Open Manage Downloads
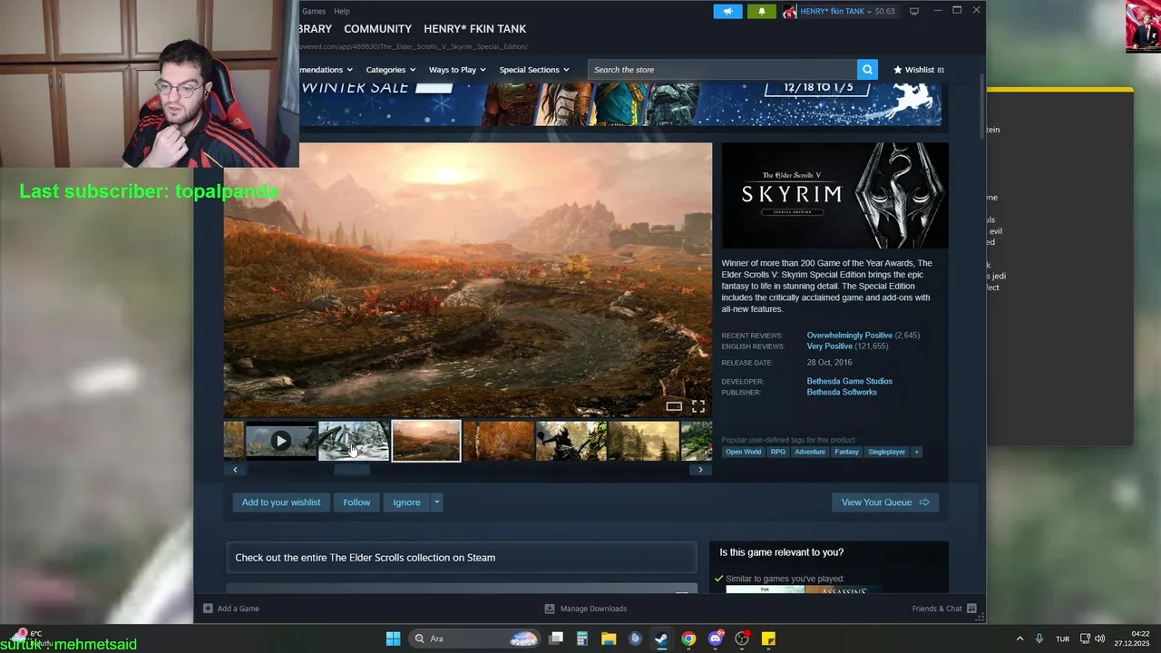 (586, 609)
